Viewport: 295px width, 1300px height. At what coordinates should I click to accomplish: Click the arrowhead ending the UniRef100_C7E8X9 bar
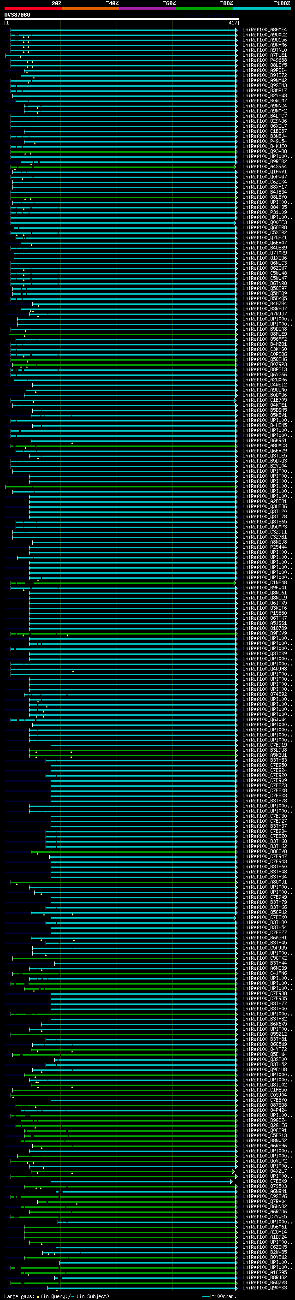(231, 1181)
